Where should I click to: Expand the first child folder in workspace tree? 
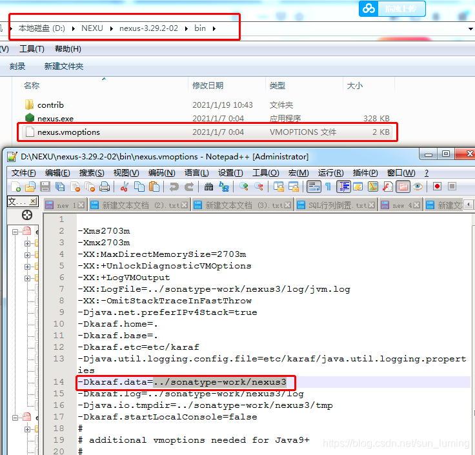tap(28, 243)
